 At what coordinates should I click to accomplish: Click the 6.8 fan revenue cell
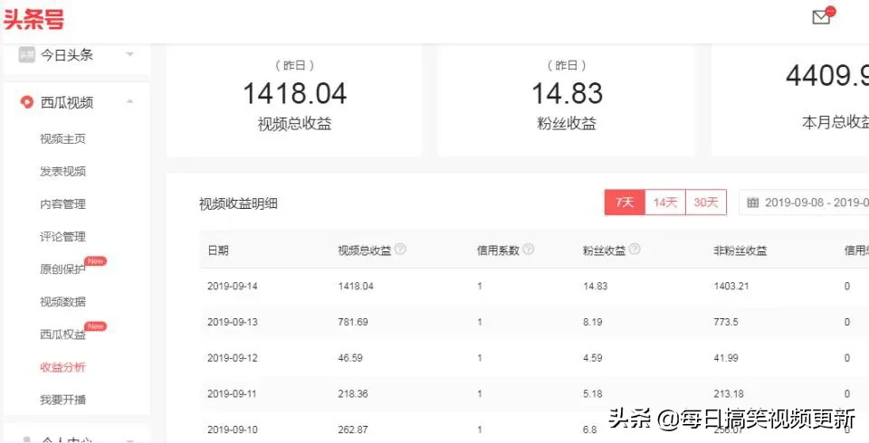click(590, 429)
